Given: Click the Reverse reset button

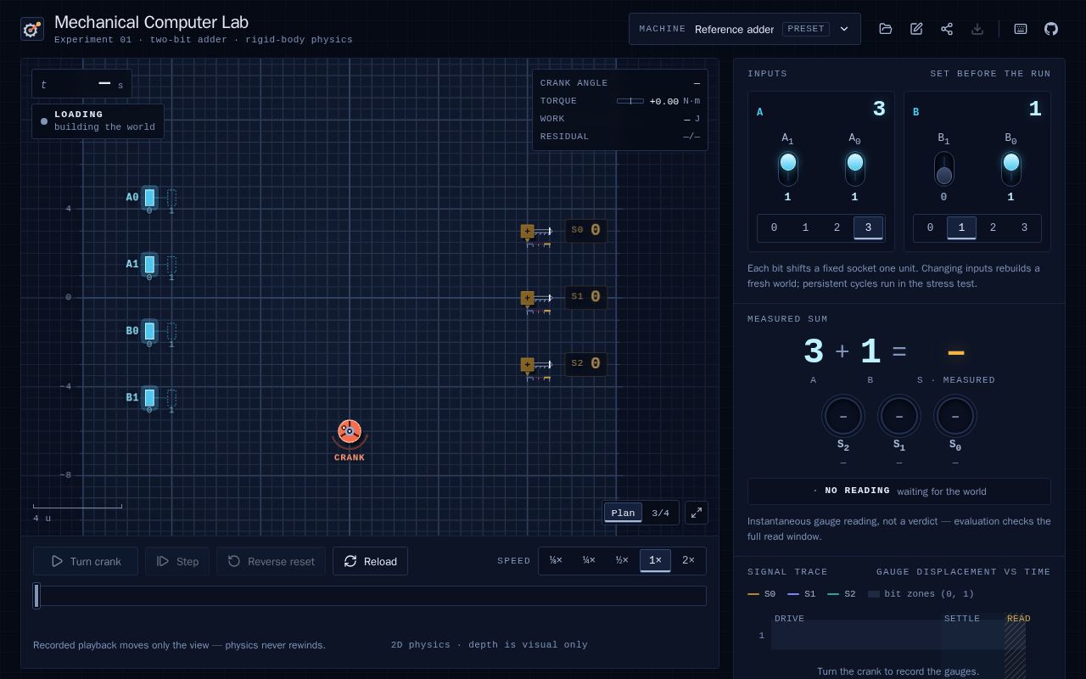Looking at the screenshot, I should [271, 561].
